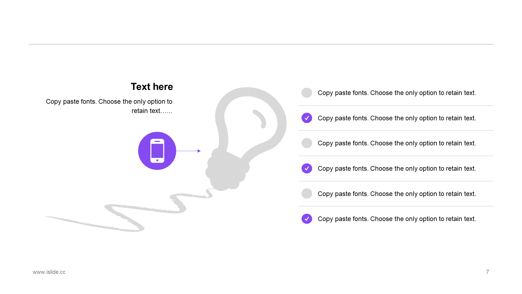The image size is (522, 294).
Task: Toggle the second purple checkmark circle
Action: [x=307, y=118]
